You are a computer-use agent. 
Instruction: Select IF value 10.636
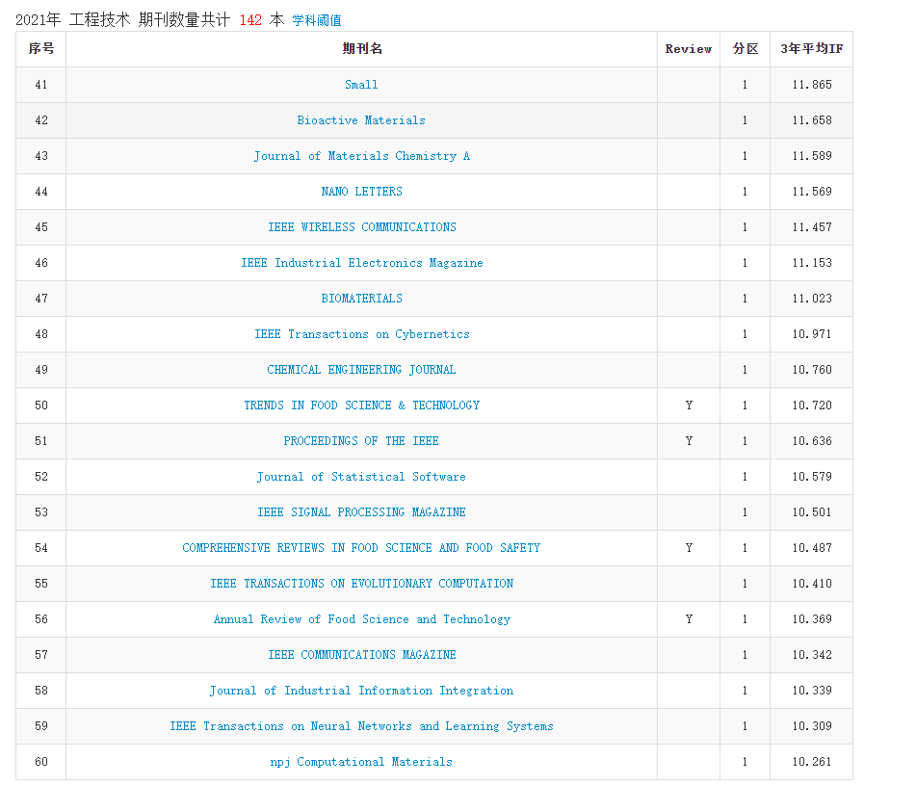(x=811, y=441)
